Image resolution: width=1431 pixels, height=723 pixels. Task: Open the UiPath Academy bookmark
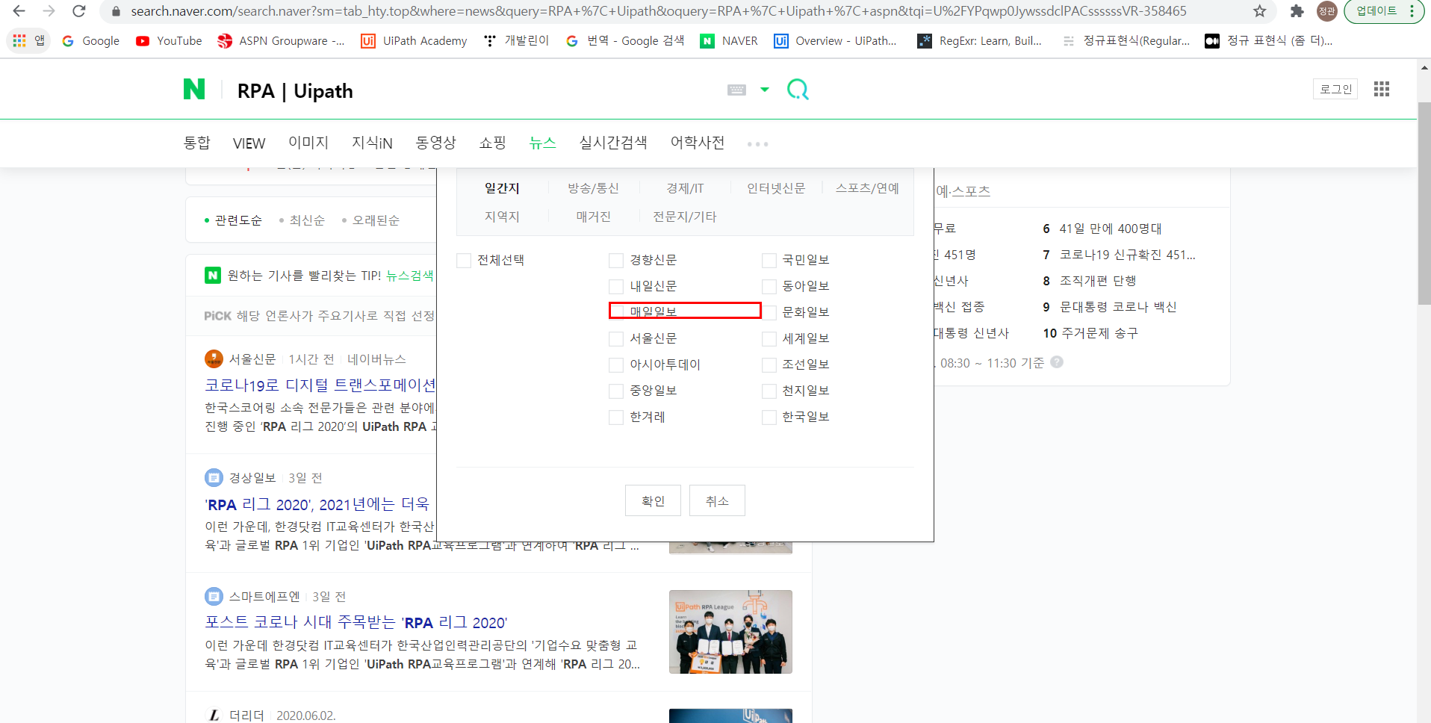click(414, 41)
